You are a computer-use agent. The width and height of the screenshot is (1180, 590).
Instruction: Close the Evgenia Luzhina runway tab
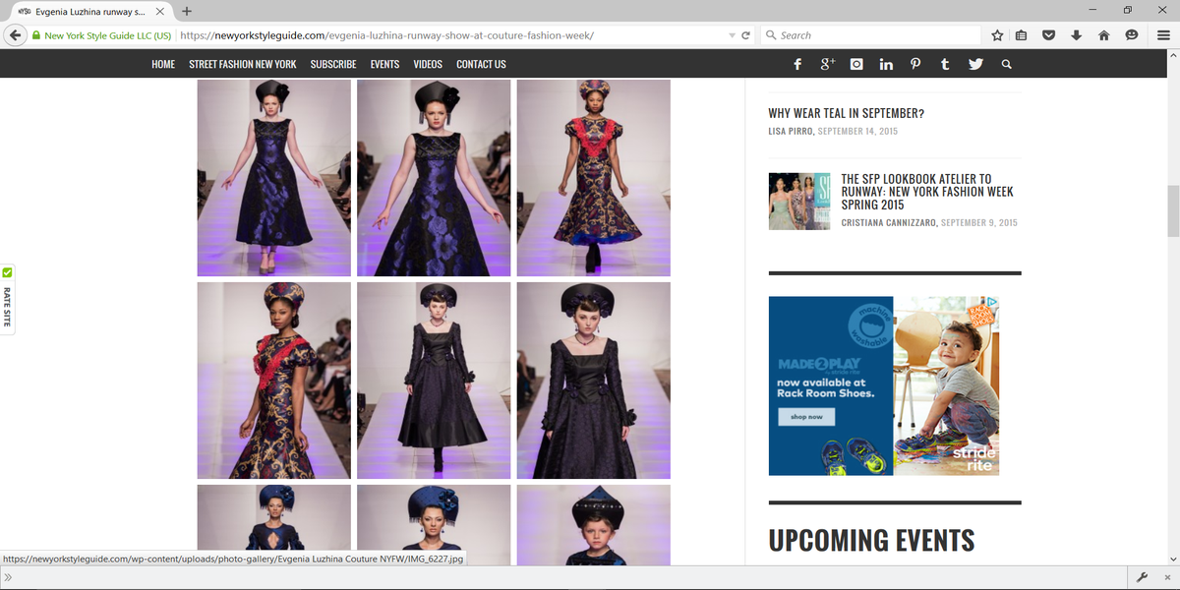coord(162,11)
